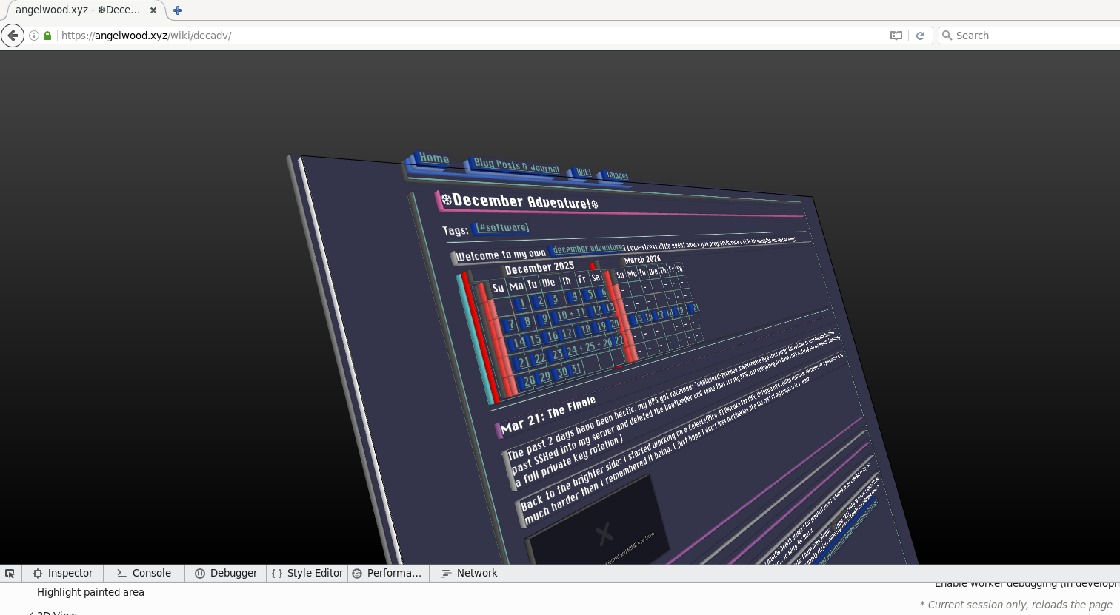Enable the Highlight painted area option
Image resolution: width=1120 pixels, height=615 pixels.
(x=90, y=592)
